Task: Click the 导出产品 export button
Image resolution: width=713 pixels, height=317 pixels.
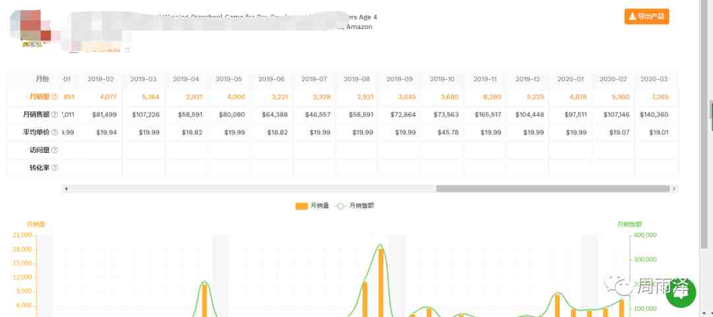Action: click(x=646, y=16)
